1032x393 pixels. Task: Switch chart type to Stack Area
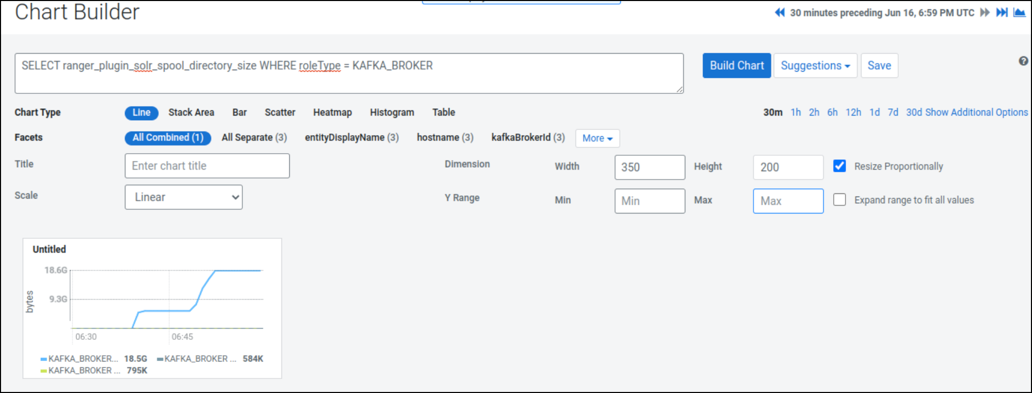pos(191,112)
